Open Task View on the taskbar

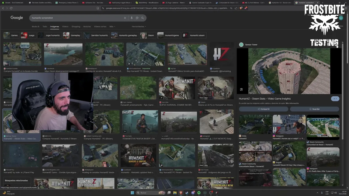click(169, 193)
